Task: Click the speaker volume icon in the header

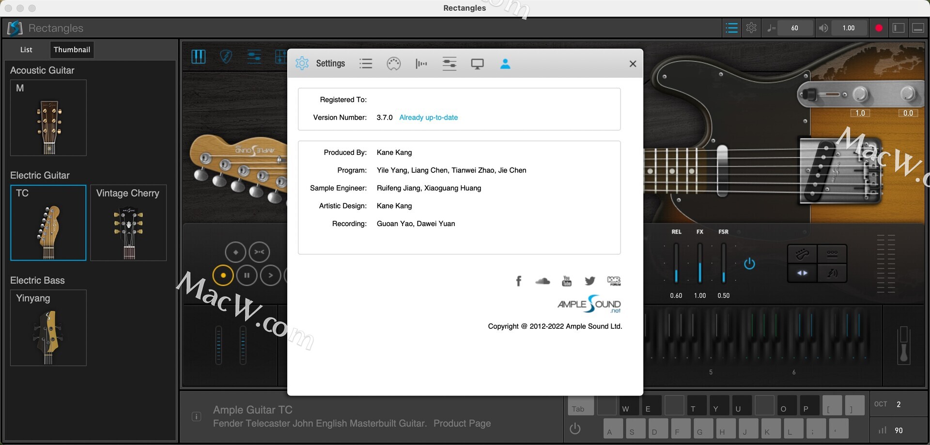Action: [823, 28]
